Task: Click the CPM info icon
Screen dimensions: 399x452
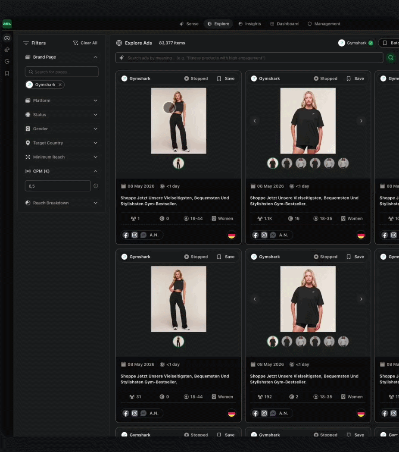Action: tap(96, 186)
